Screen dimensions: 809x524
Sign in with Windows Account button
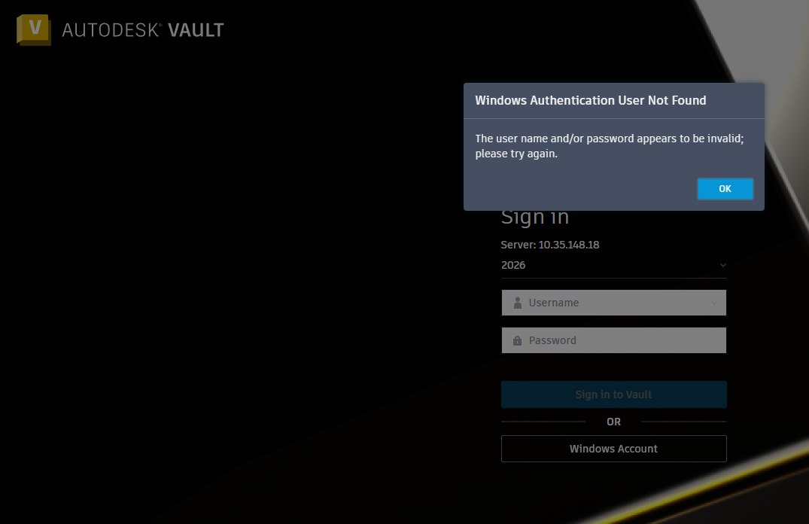coord(613,449)
